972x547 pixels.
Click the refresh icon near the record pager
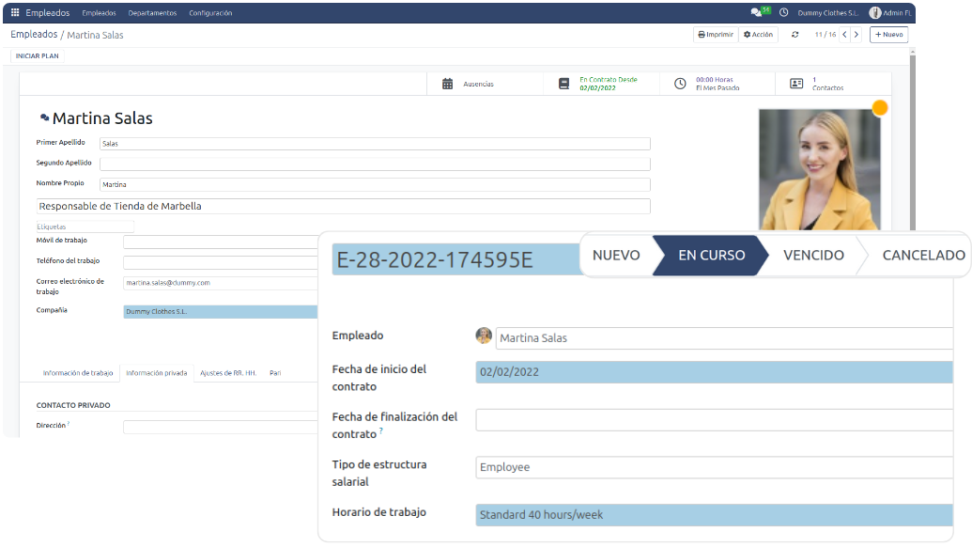795,34
